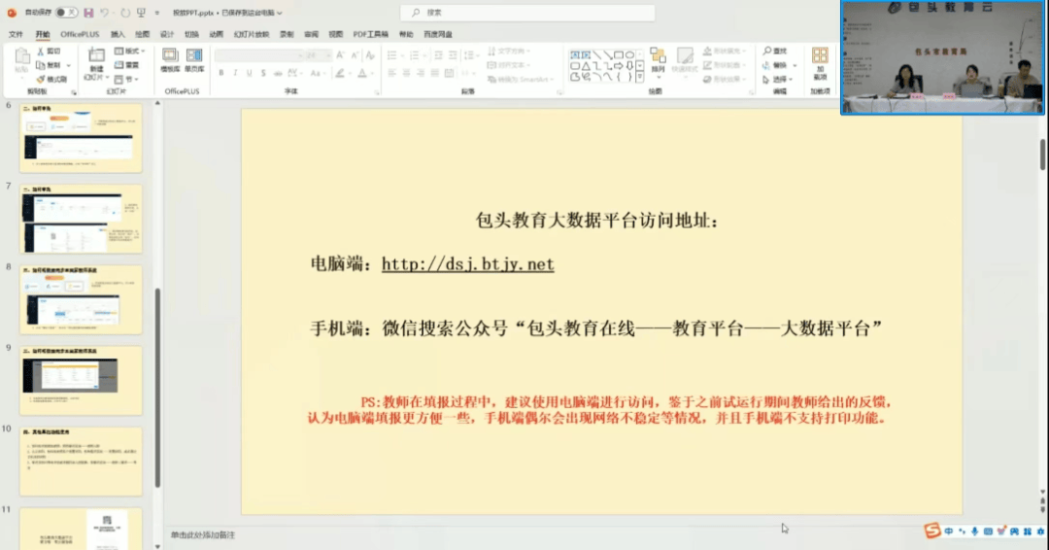Start slideshow from beginning icon
Screen dimensions: 1049x550
[141, 12]
